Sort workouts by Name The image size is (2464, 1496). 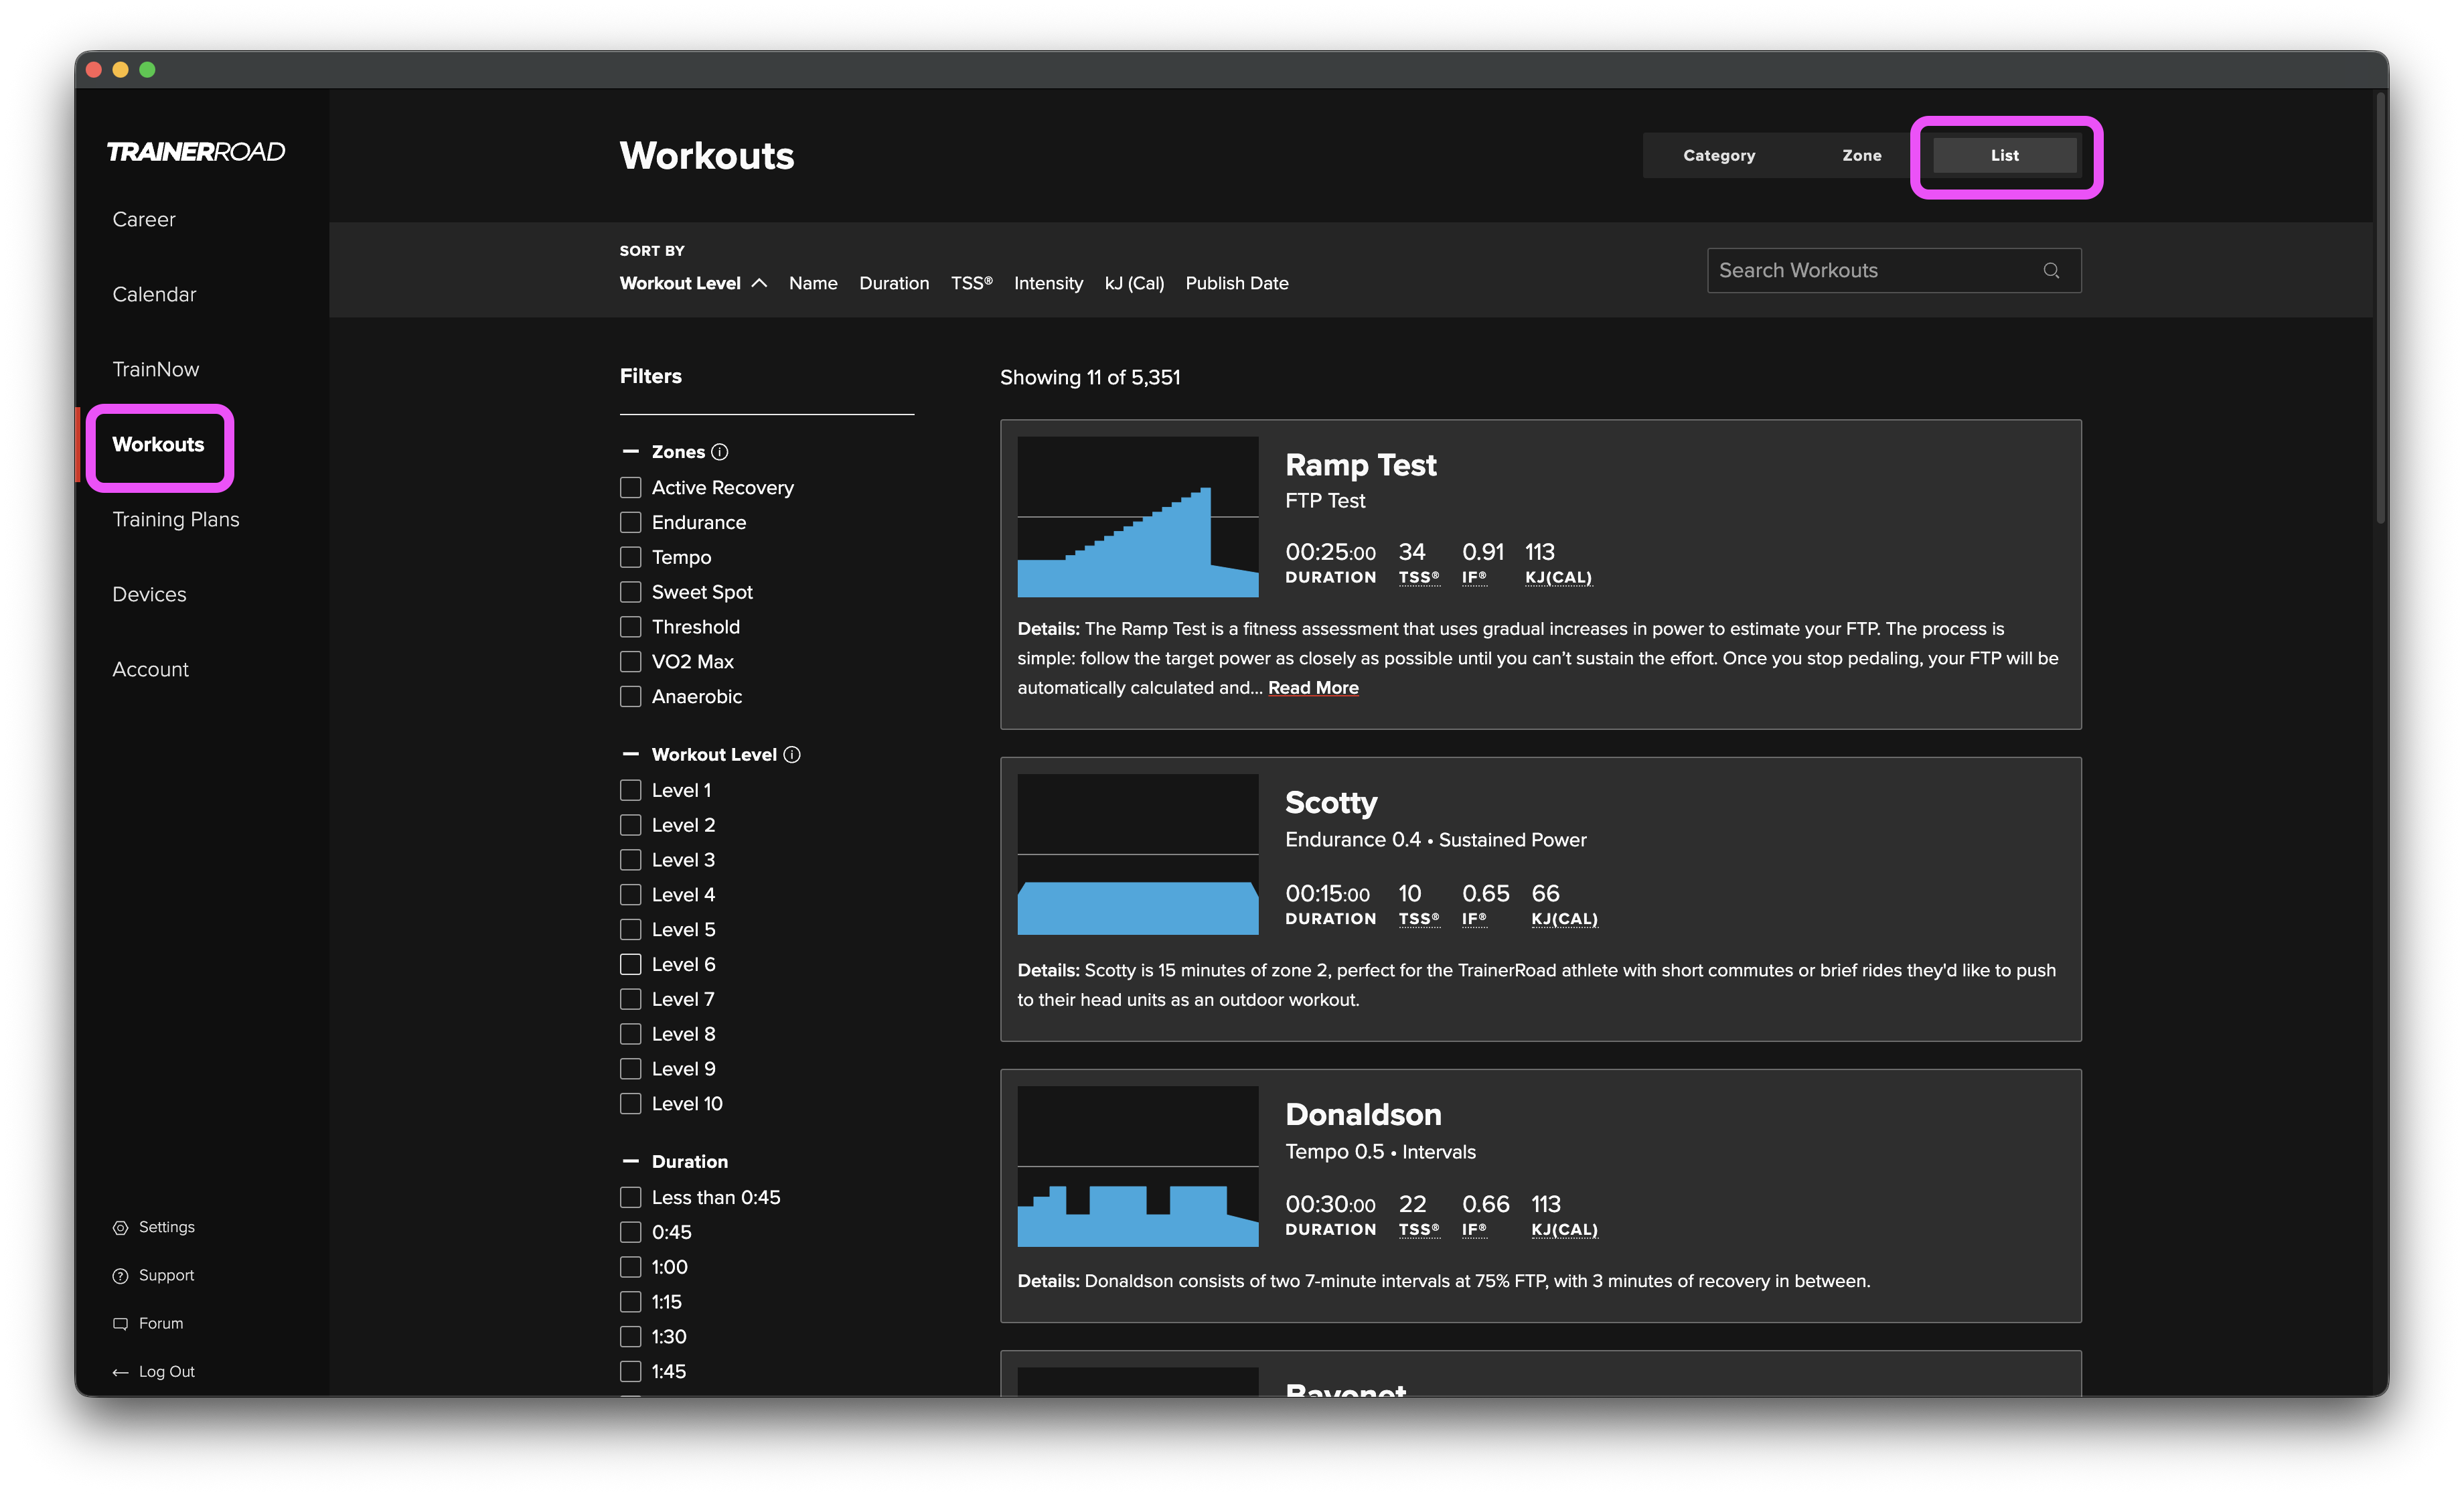tap(813, 283)
